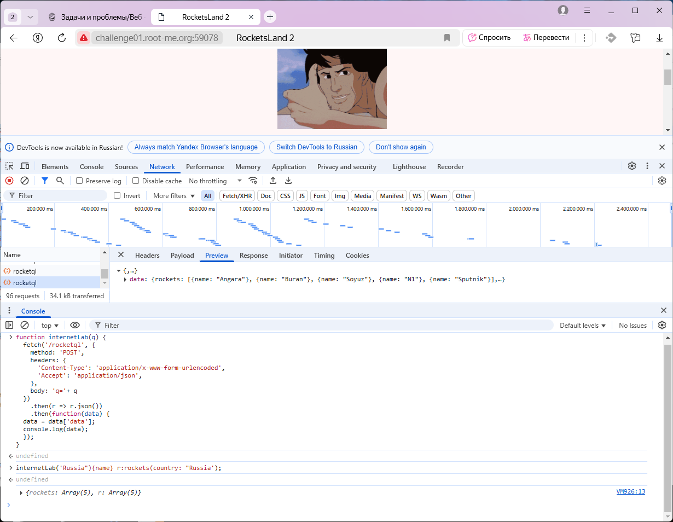Open the console top context dropdown
The width and height of the screenshot is (673, 522).
50,325
